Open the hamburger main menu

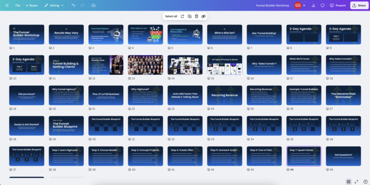(x=7, y=6)
